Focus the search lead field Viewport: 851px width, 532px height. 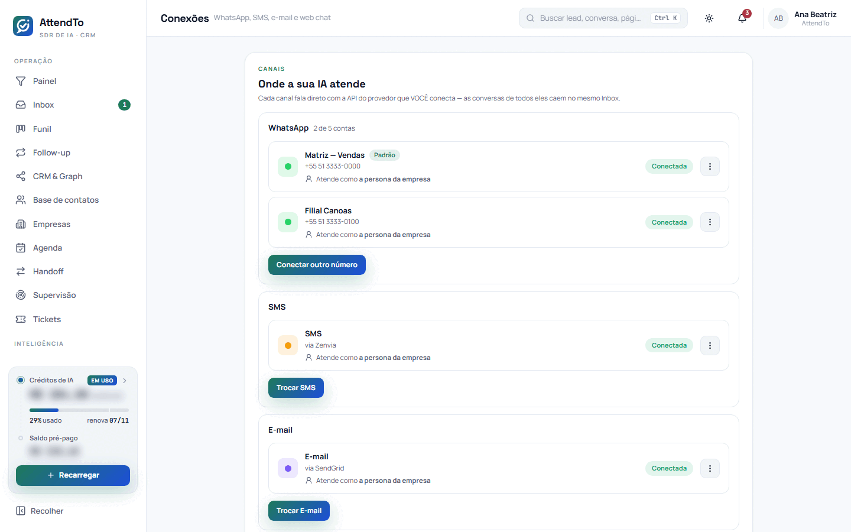[x=603, y=18]
